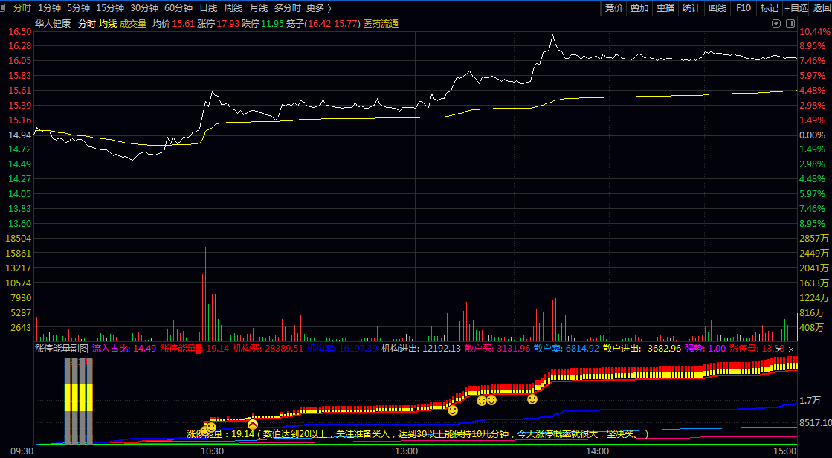Image resolution: width=832 pixels, height=458 pixels.
Task: Click the 散户进出: -3682.96 readout
Action: 642,349
